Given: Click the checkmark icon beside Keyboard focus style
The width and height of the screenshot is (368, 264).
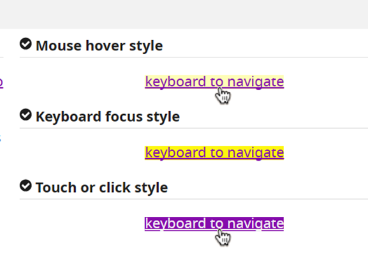Looking at the screenshot, I should click(x=26, y=115).
